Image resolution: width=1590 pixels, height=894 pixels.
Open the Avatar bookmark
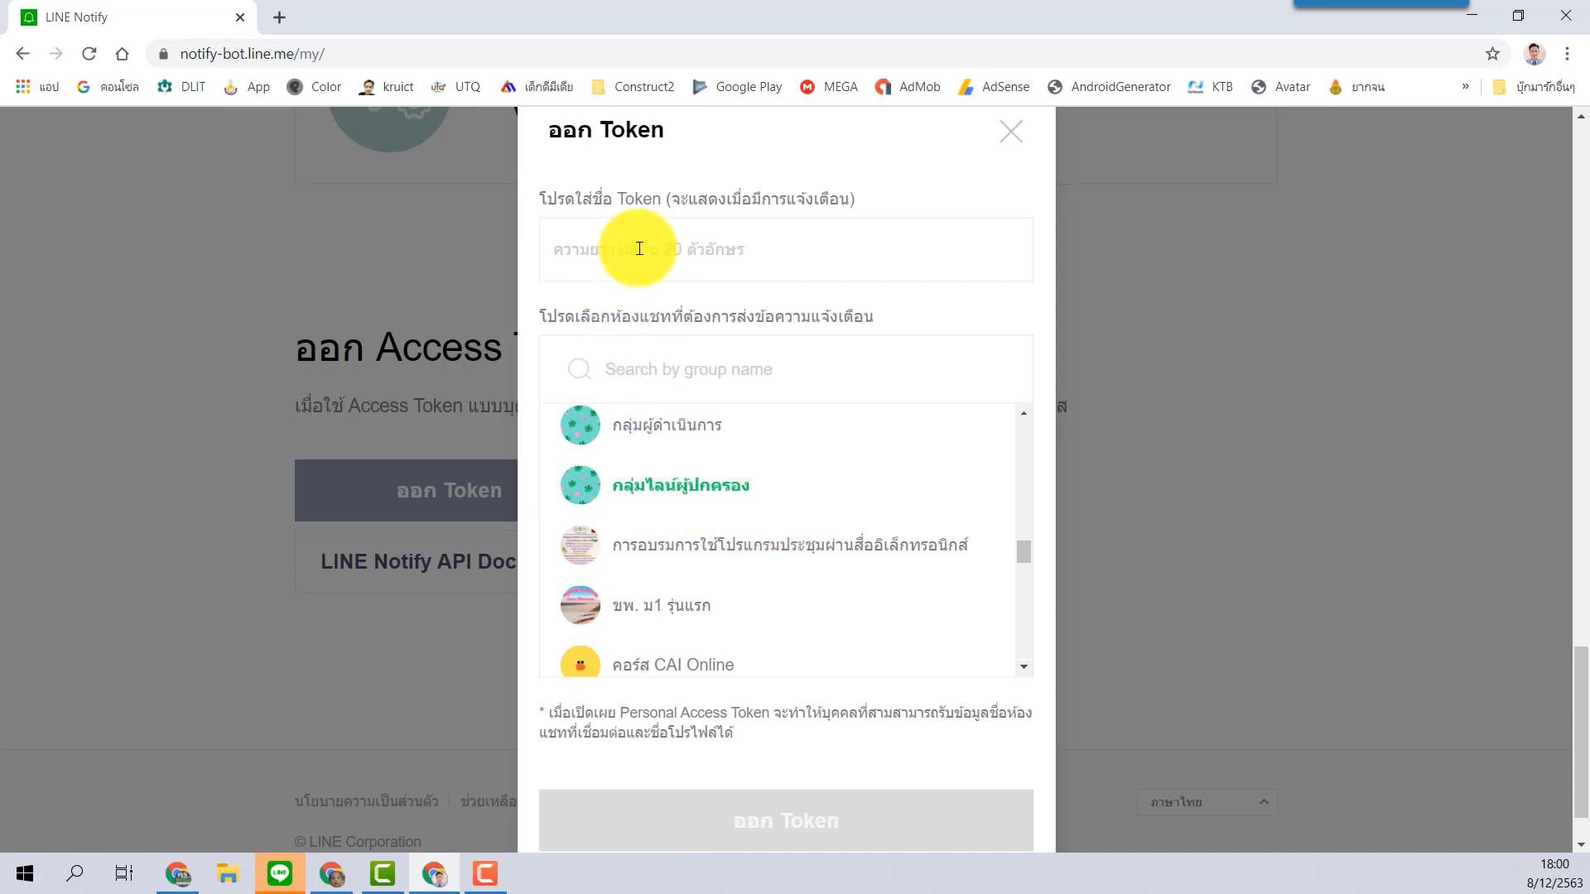tap(1280, 87)
